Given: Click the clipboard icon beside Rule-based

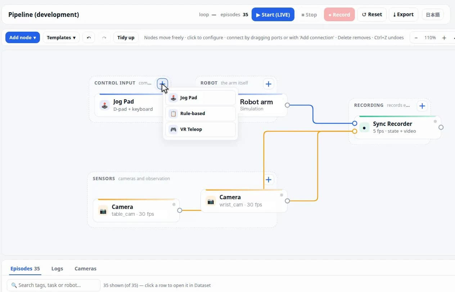Looking at the screenshot, I should pos(174,114).
